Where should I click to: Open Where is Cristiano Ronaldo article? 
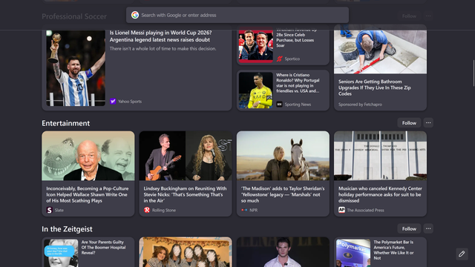(298, 83)
